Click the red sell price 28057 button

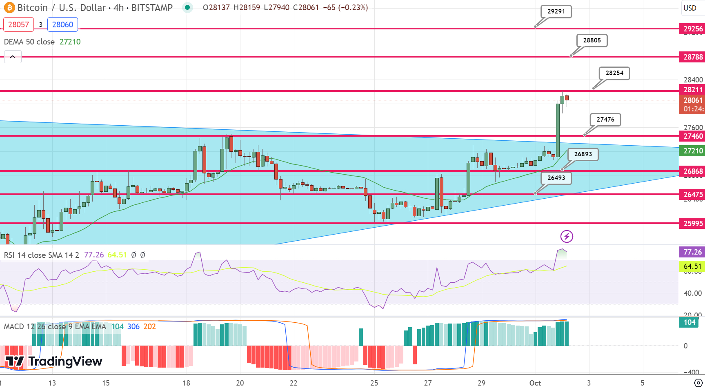click(19, 24)
